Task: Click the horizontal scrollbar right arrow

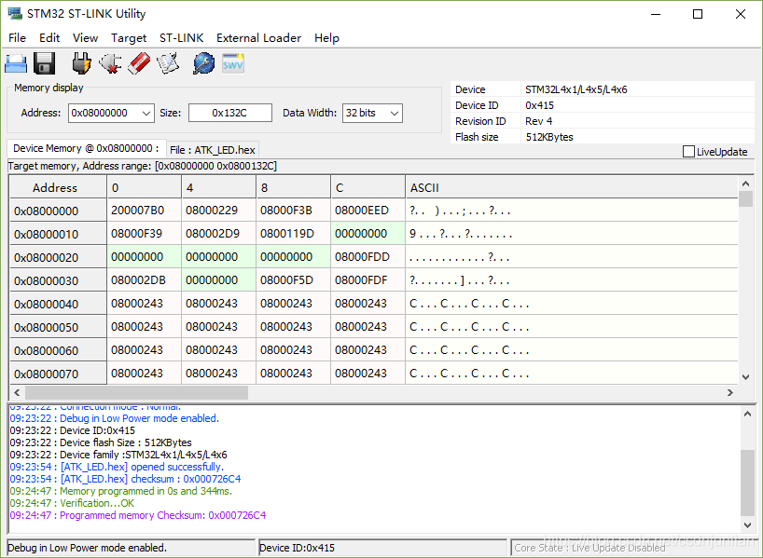Action: coord(730,392)
